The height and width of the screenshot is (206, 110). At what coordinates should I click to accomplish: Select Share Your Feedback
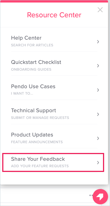(53, 162)
